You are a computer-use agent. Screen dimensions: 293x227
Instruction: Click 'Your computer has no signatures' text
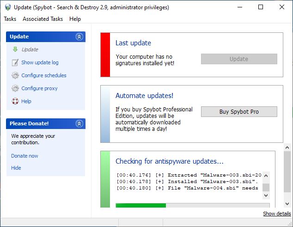(145, 60)
